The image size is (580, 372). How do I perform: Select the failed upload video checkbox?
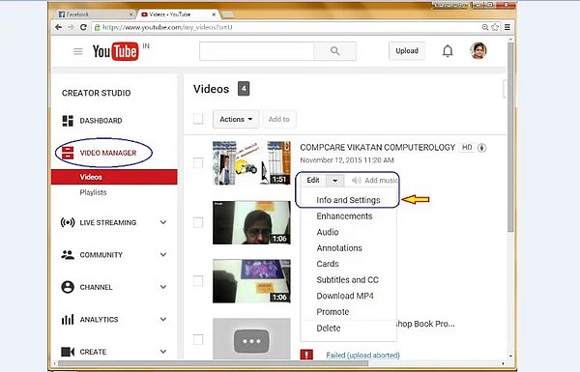point(198,339)
